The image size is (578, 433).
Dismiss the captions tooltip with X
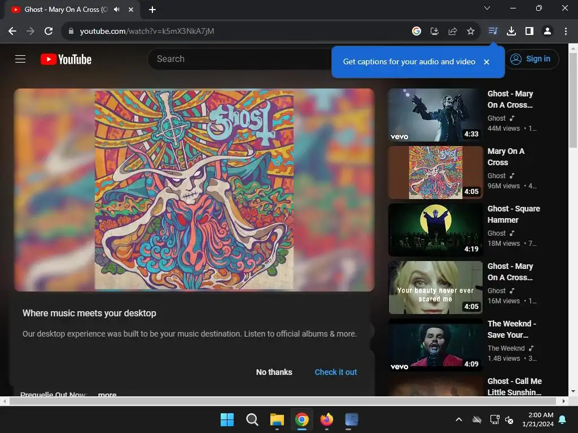(x=487, y=62)
